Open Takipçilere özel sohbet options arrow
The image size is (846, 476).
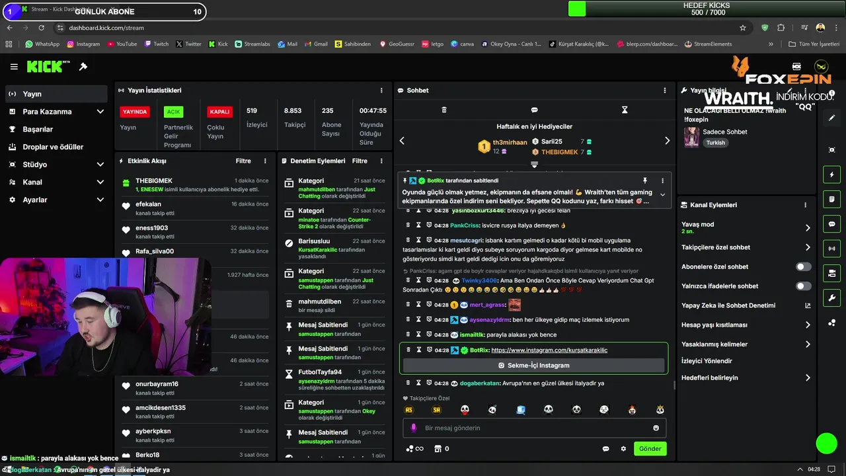click(808, 247)
